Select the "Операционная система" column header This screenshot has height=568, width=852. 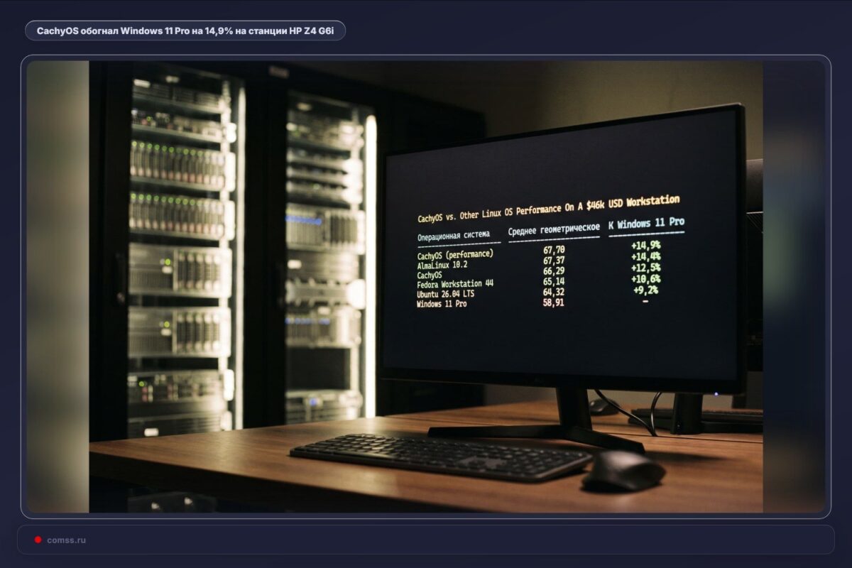(x=454, y=235)
